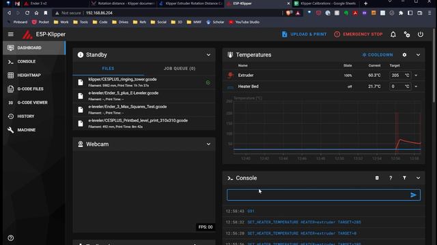Image resolution: width=437 pixels, height=245 pixels.
Task: Focus the console command input field
Action: pyautogui.click(x=318, y=195)
